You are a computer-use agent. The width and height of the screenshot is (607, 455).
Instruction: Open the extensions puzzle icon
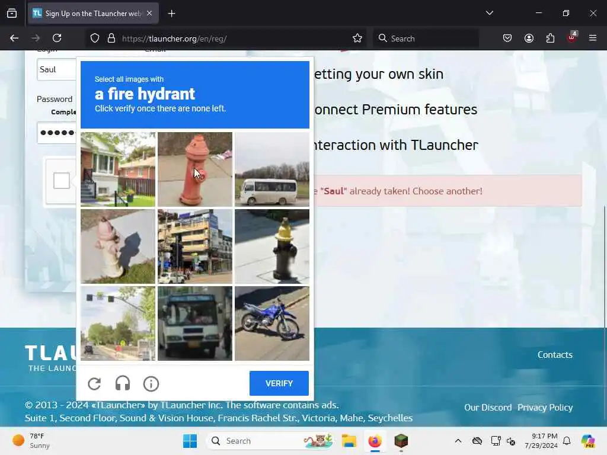coord(550,38)
